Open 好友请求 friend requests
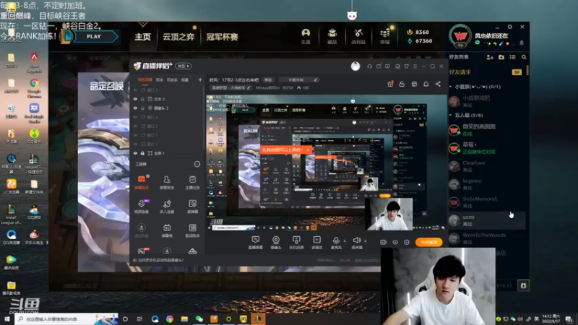 (x=485, y=72)
